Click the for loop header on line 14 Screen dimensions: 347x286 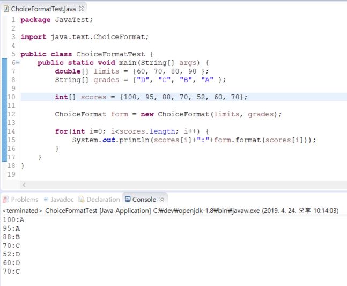(x=132, y=131)
